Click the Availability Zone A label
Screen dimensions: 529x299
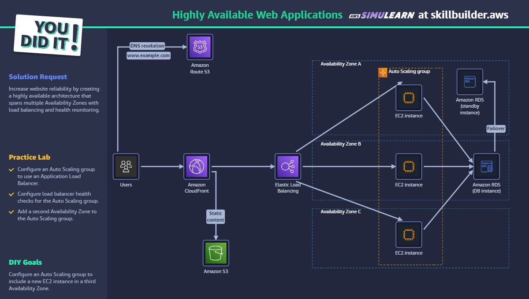click(x=341, y=64)
